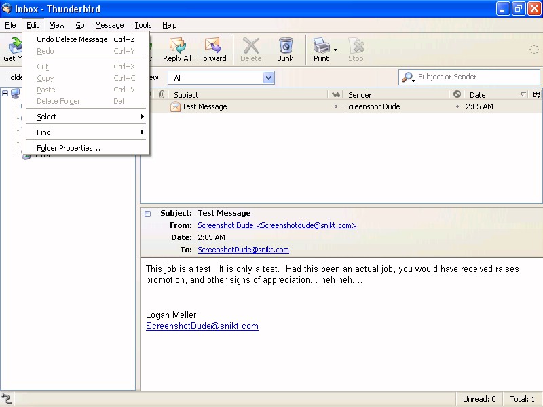
Task: Click the Get Mail toolbar icon
Action: (x=12, y=50)
